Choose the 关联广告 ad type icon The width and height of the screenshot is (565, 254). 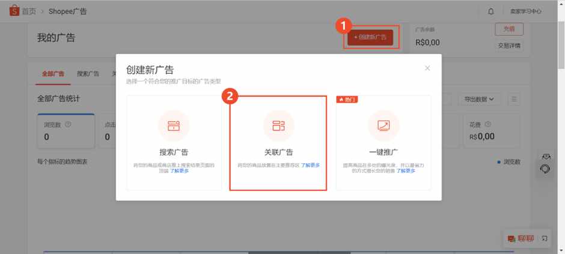[278, 126]
